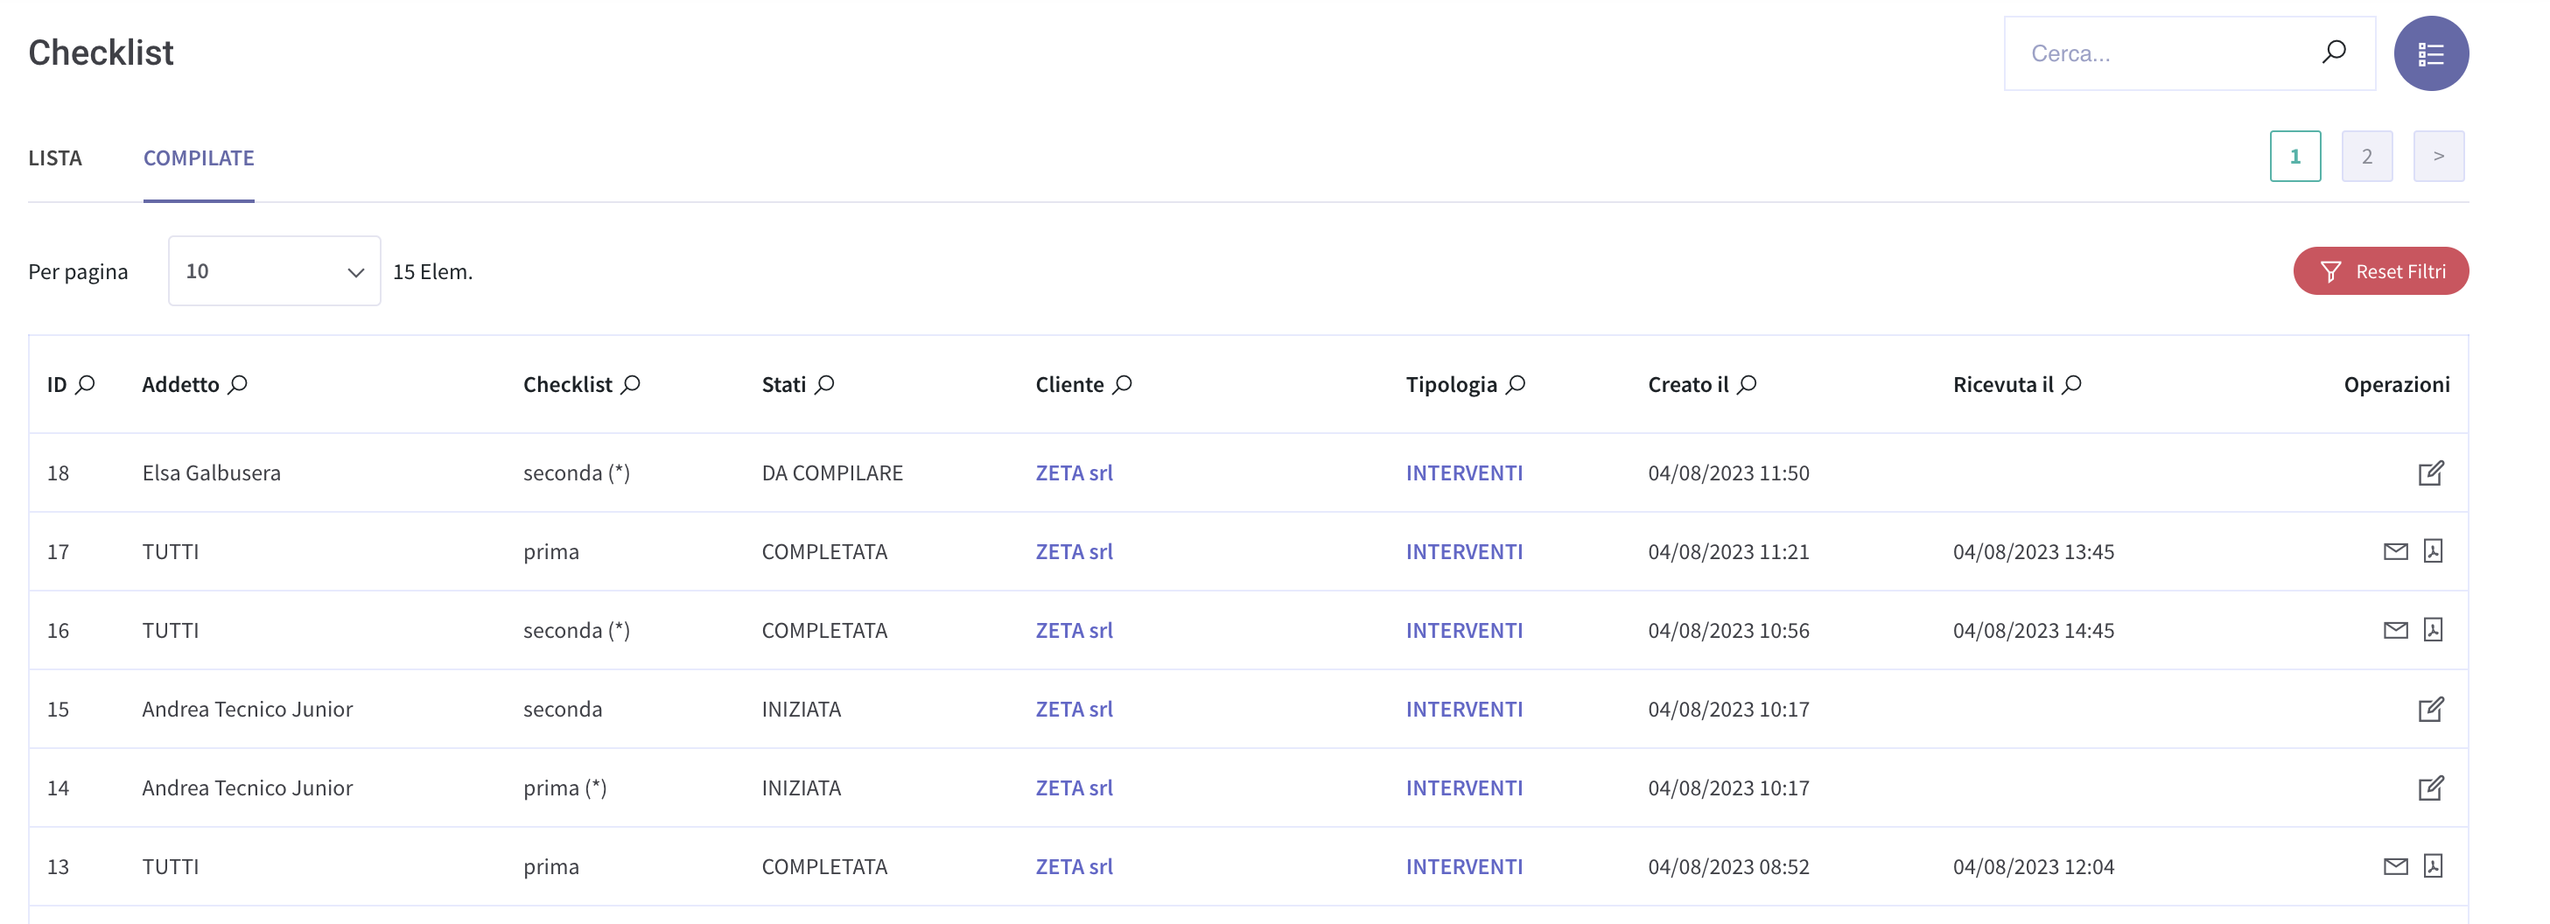Open Addetto column search filter
Image resolution: width=2550 pixels, height=924 pixels.
239,384
